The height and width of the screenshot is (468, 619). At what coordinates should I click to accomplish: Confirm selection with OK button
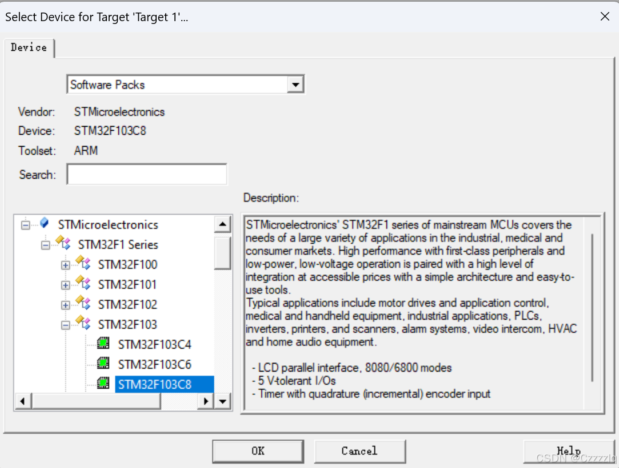coord(258,451)
